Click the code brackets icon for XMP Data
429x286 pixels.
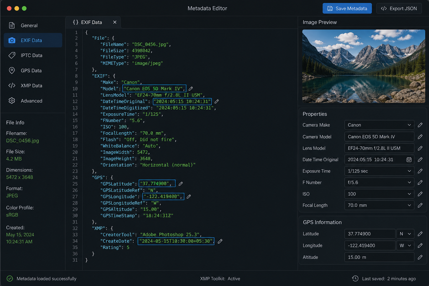coord(12,85)
